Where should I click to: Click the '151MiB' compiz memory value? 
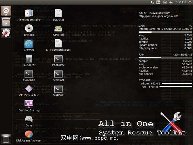(x=188, y=61)
